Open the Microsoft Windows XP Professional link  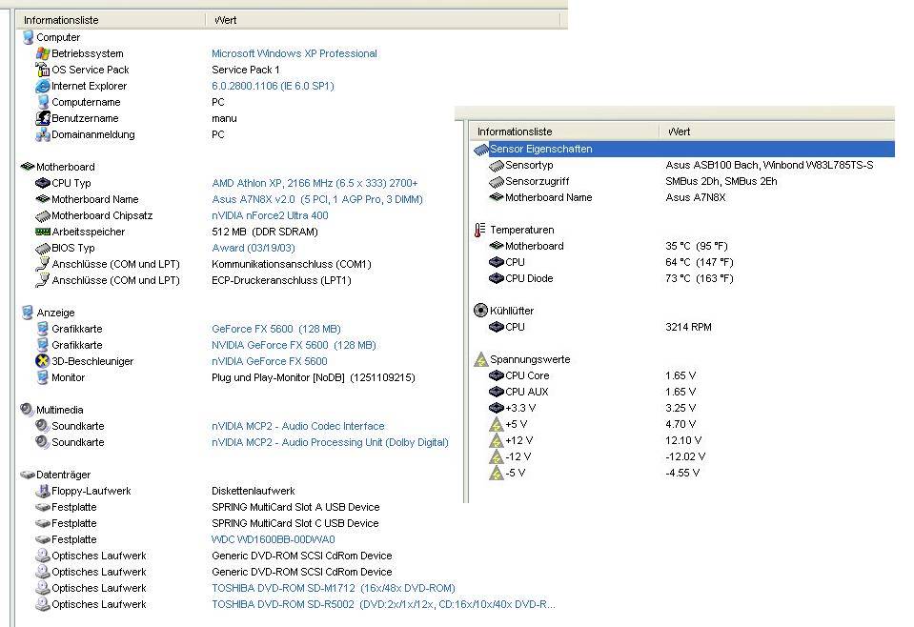click(295, 53)
